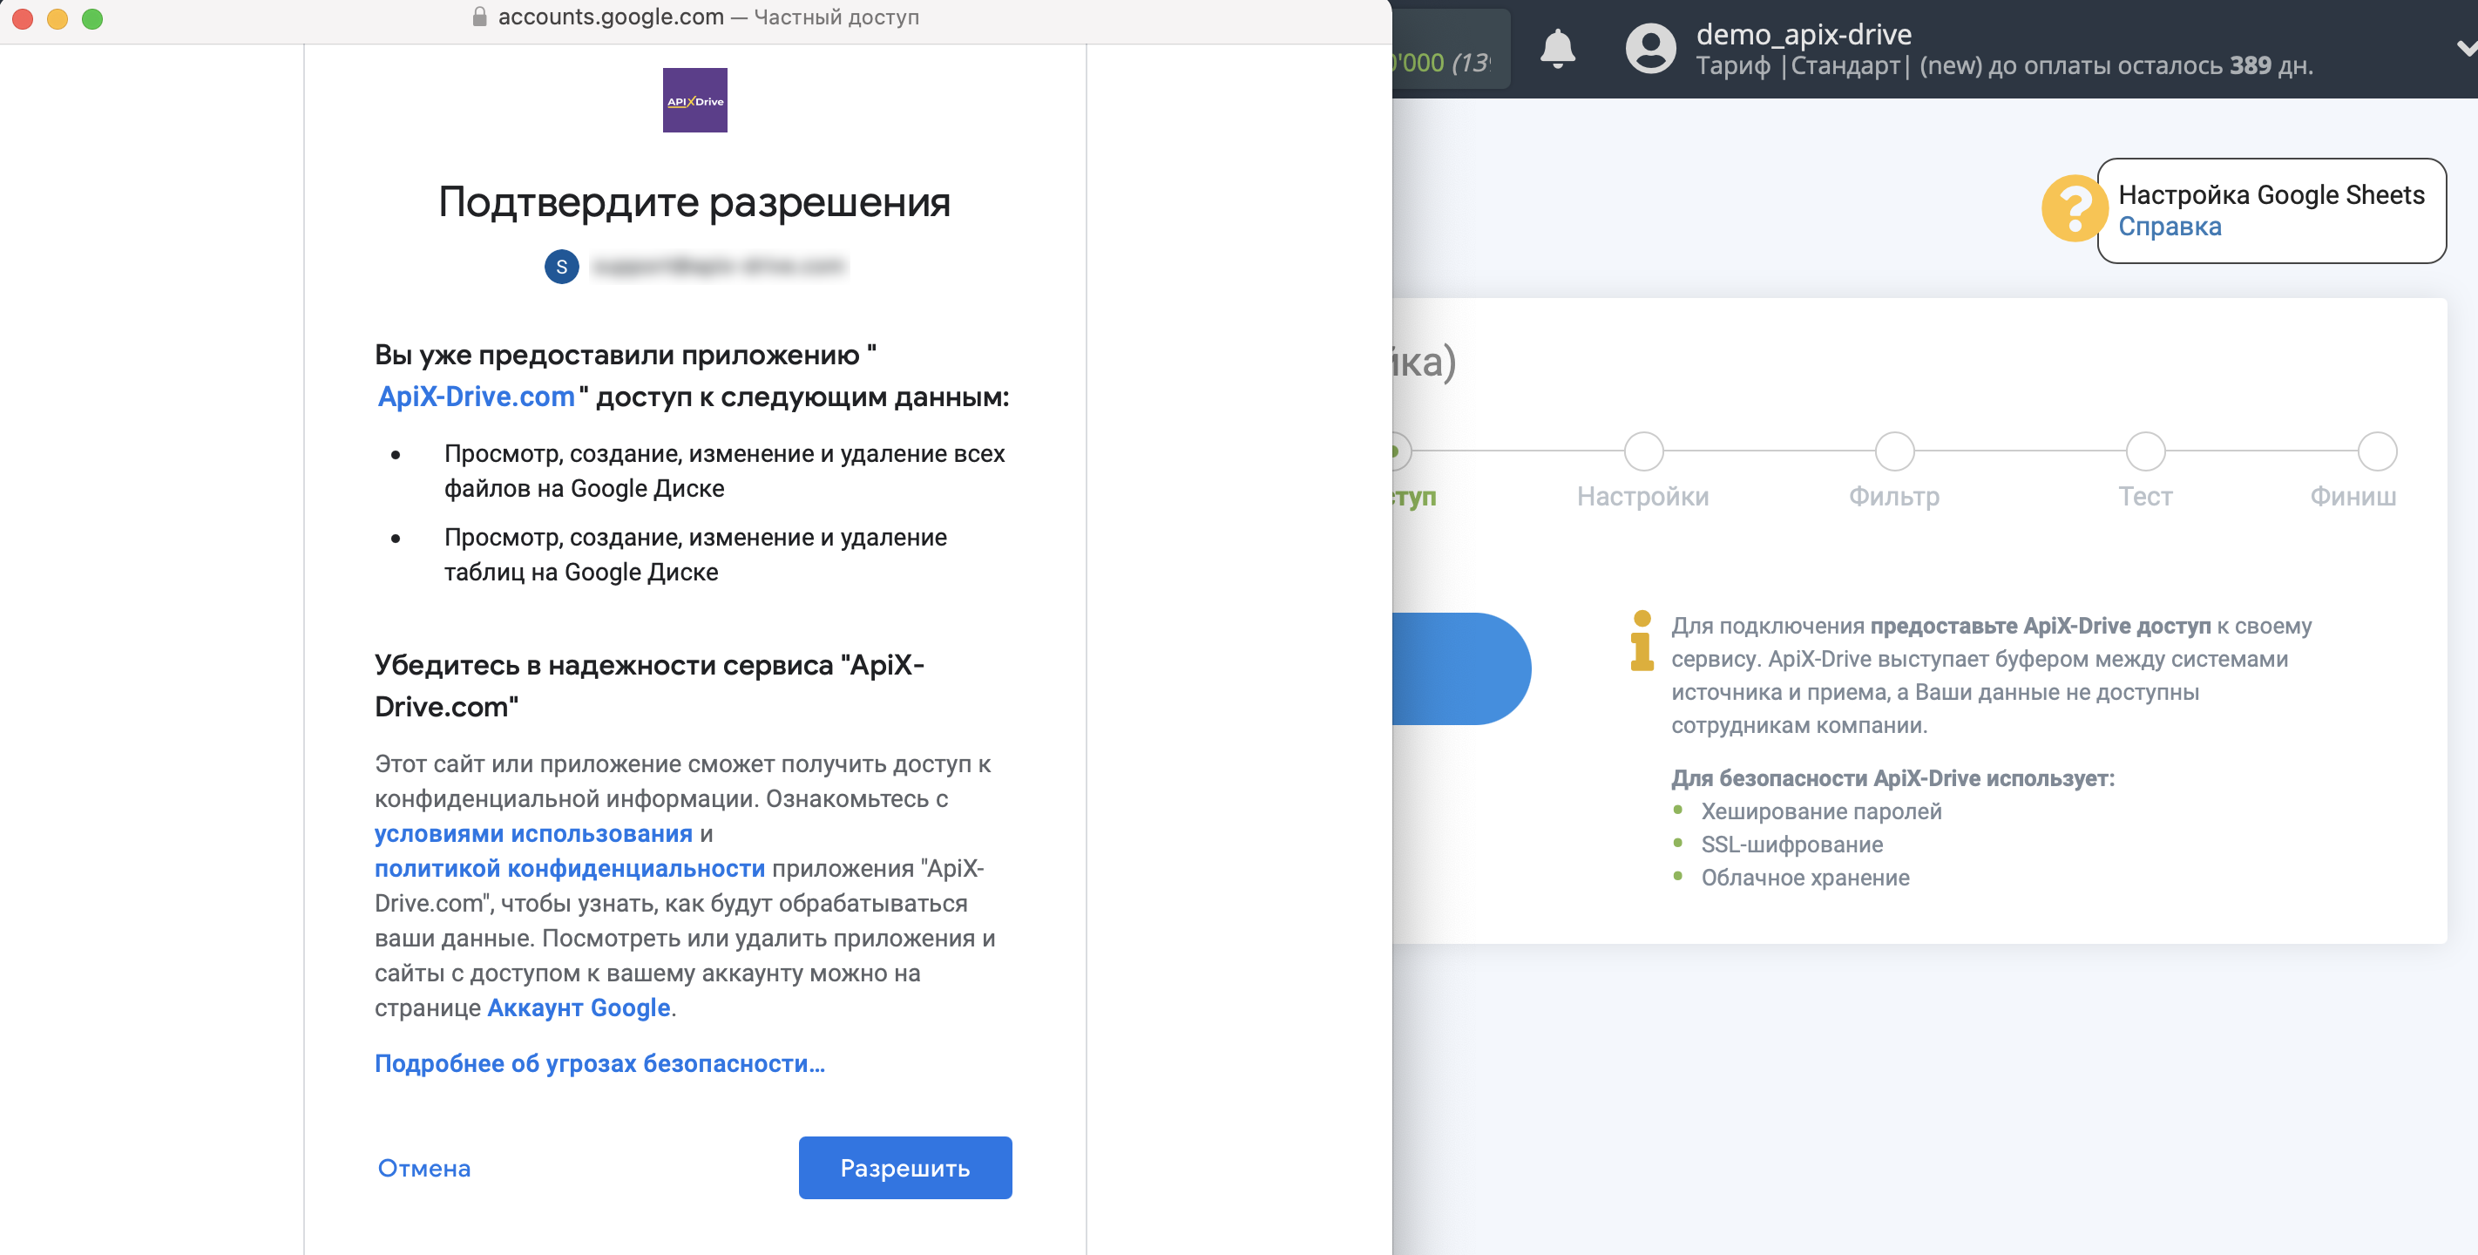Click the Тест step circle marker

click(2146, 451)
